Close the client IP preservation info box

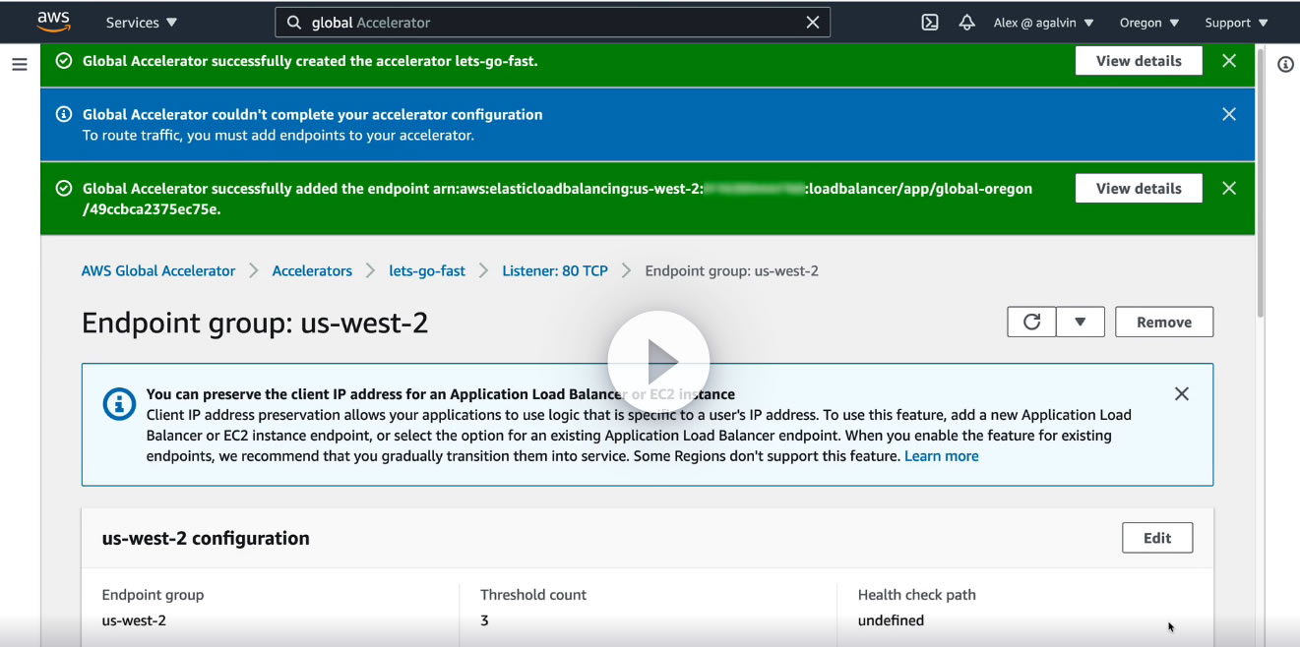pos(1182,393)
